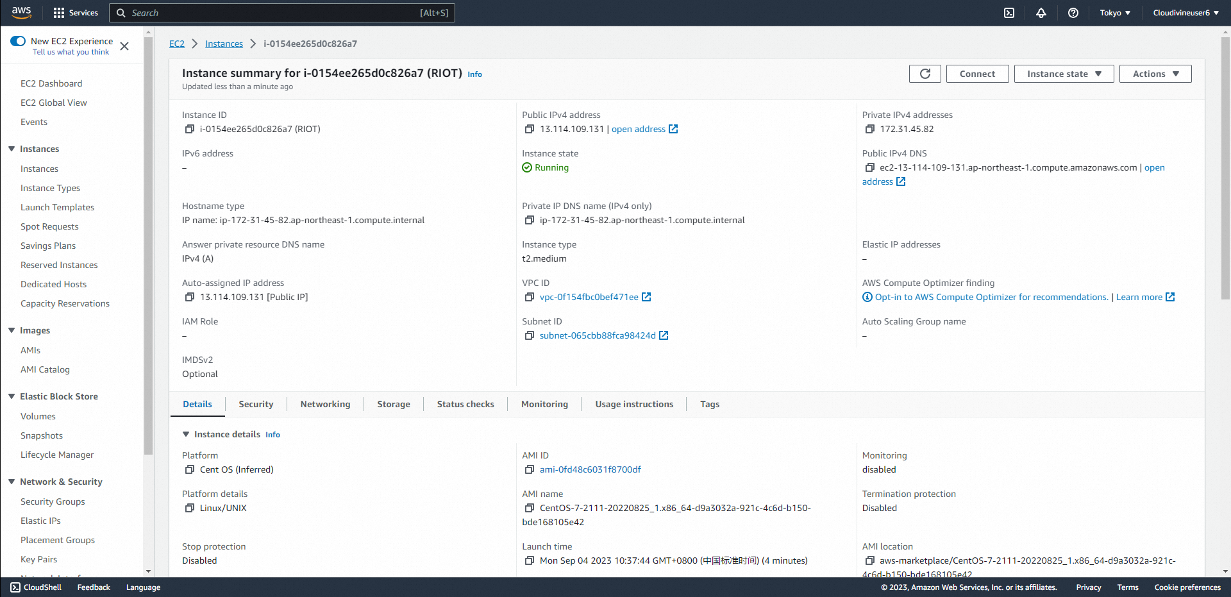Refresh the instance summary
Image resolution: width=1231 pixels, height=597 pixels.
[x=925, y=74]
